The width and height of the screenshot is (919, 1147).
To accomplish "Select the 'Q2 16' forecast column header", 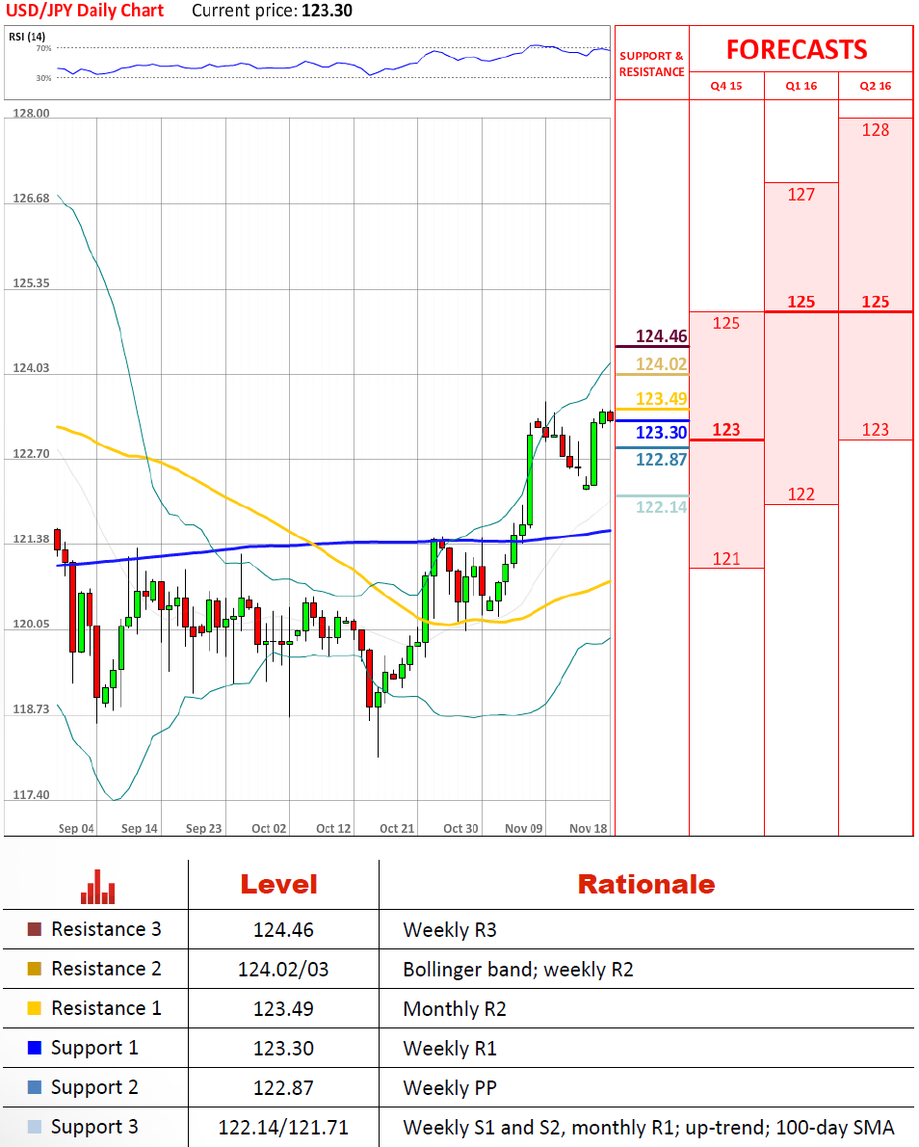I will [x=875, y=86].
